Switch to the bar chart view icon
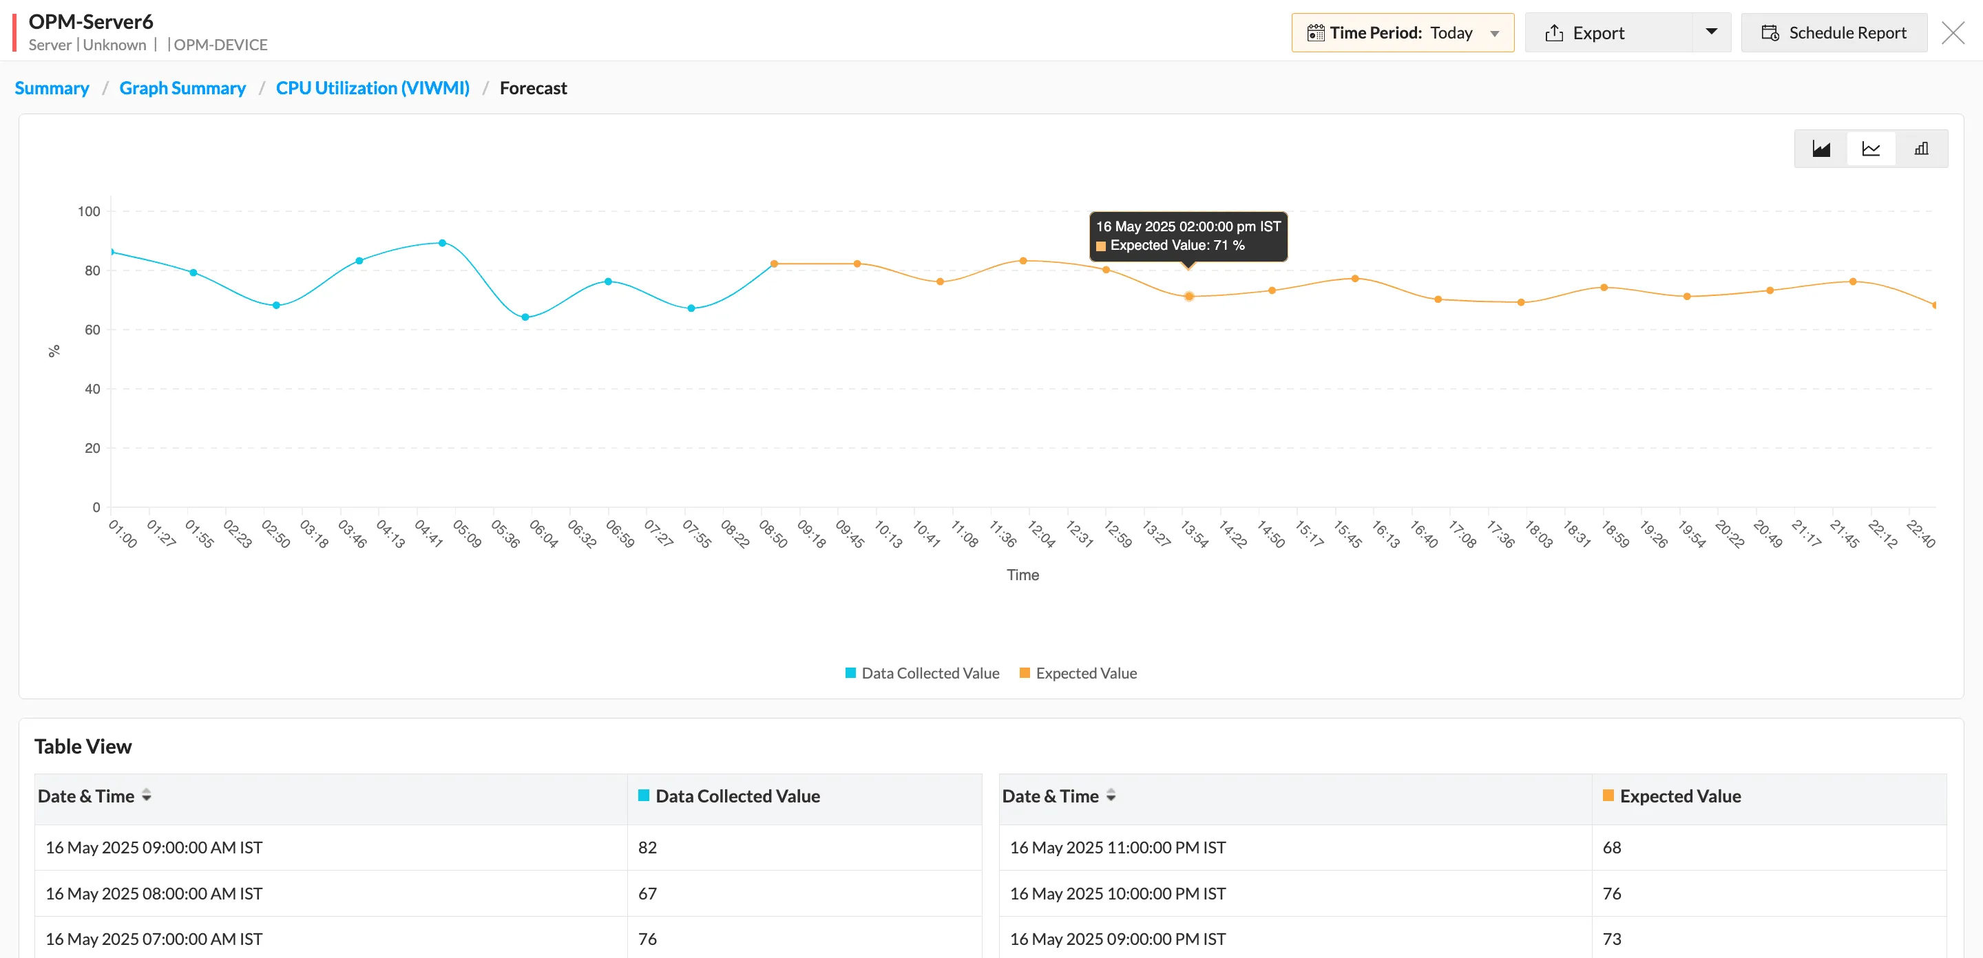Image resolution: width=1983 pixels, height=958 pixels. click(x=1922, y=148)
